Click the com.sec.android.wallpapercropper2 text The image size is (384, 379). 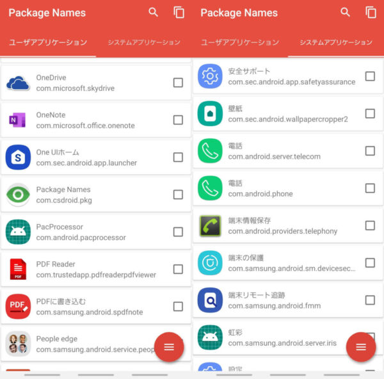click(x=288, y=119)
